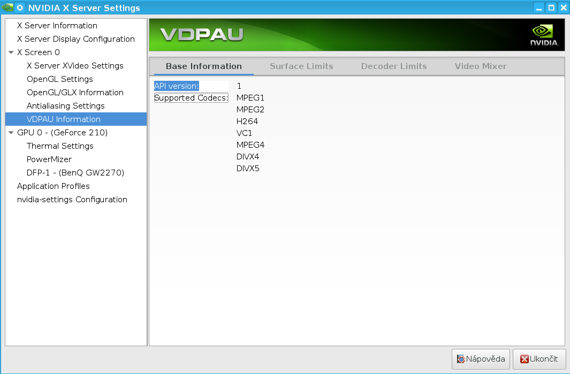Switch to the Base Information tab

click(204, 66)
